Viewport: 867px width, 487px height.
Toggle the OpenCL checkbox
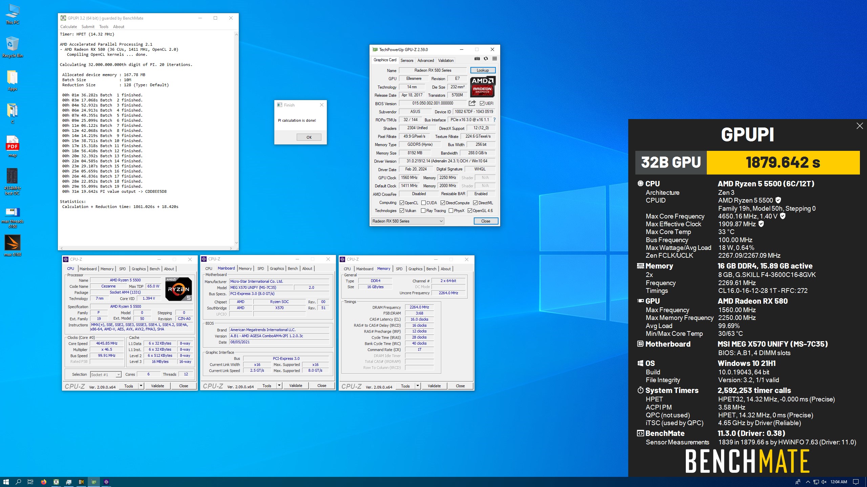click(x=402, y=203)
